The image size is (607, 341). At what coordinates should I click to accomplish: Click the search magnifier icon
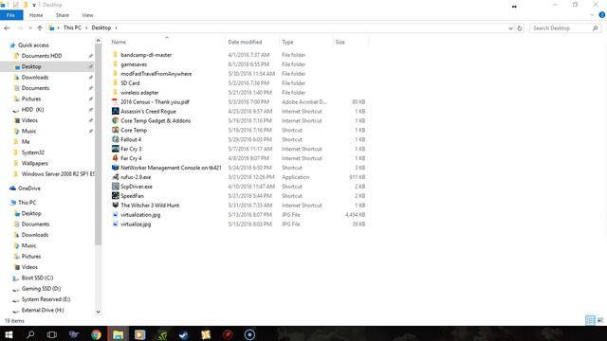(595, 28)
